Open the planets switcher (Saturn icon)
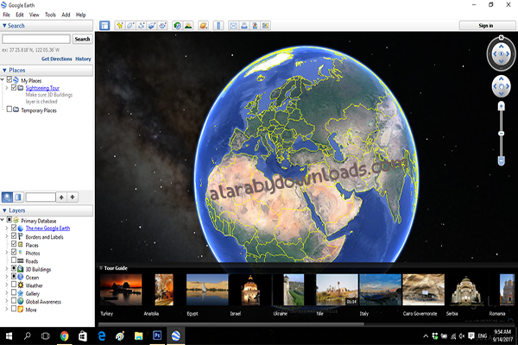518x345 pixels. [203, 25]
